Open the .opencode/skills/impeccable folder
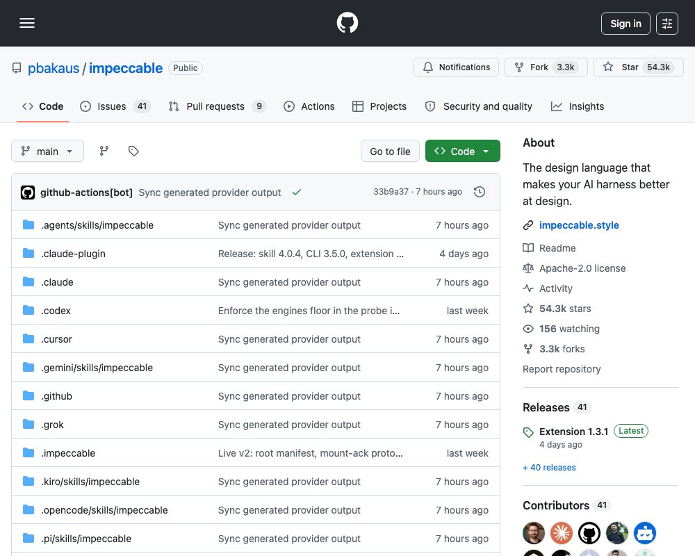 (105, 510)
